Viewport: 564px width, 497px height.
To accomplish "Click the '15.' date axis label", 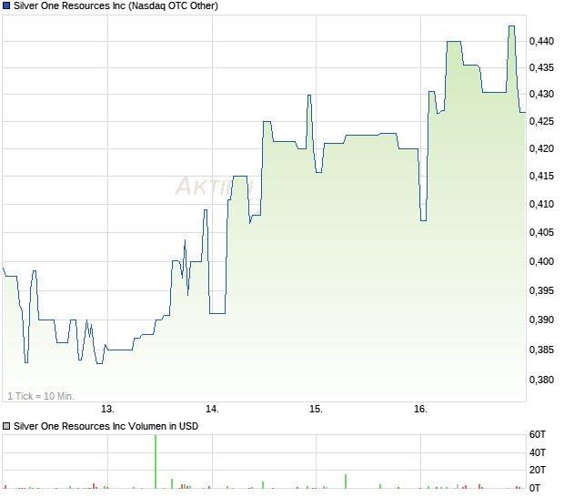I will point(317,410).
